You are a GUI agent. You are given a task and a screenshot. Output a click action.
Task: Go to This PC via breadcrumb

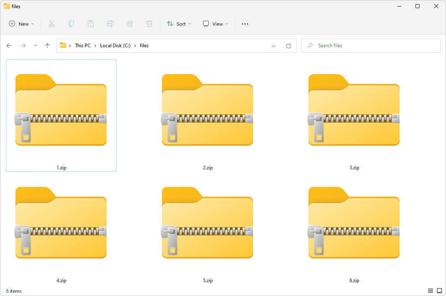(83, 46)
